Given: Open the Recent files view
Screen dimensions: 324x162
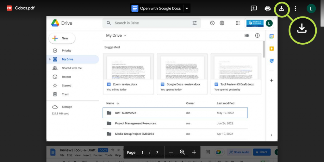Looking at the screenshot, I should (62, 77).
